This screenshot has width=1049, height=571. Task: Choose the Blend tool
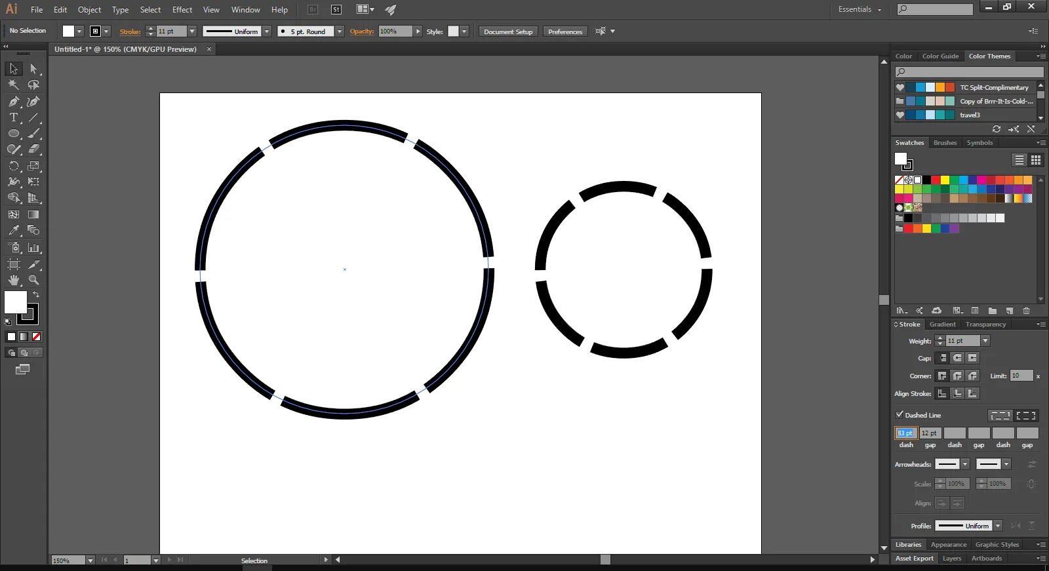(x=33, y=230)
